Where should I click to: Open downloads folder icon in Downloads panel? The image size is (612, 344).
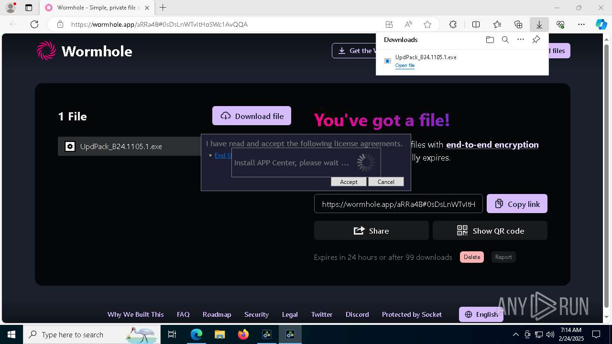[490, 40]
